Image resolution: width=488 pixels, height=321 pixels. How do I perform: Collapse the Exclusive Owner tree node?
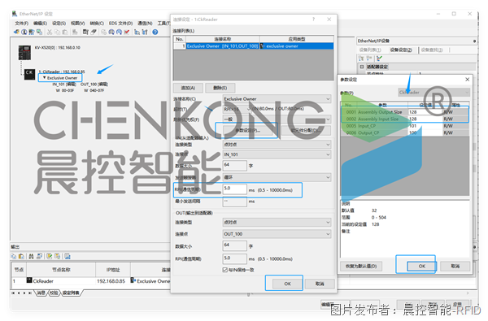tap(44, 78)
